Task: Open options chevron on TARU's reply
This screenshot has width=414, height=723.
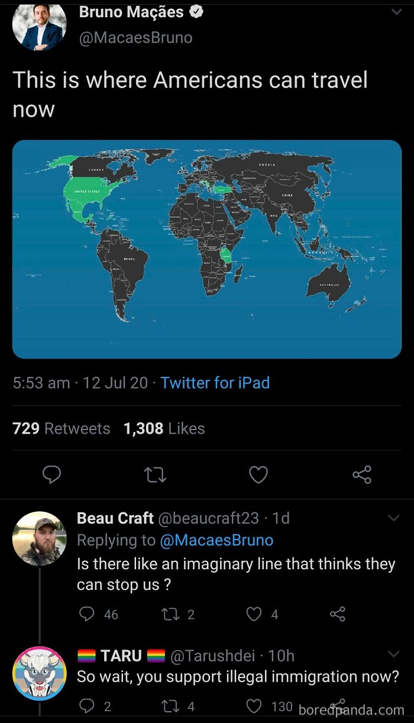Action: (x=394, y=654)
